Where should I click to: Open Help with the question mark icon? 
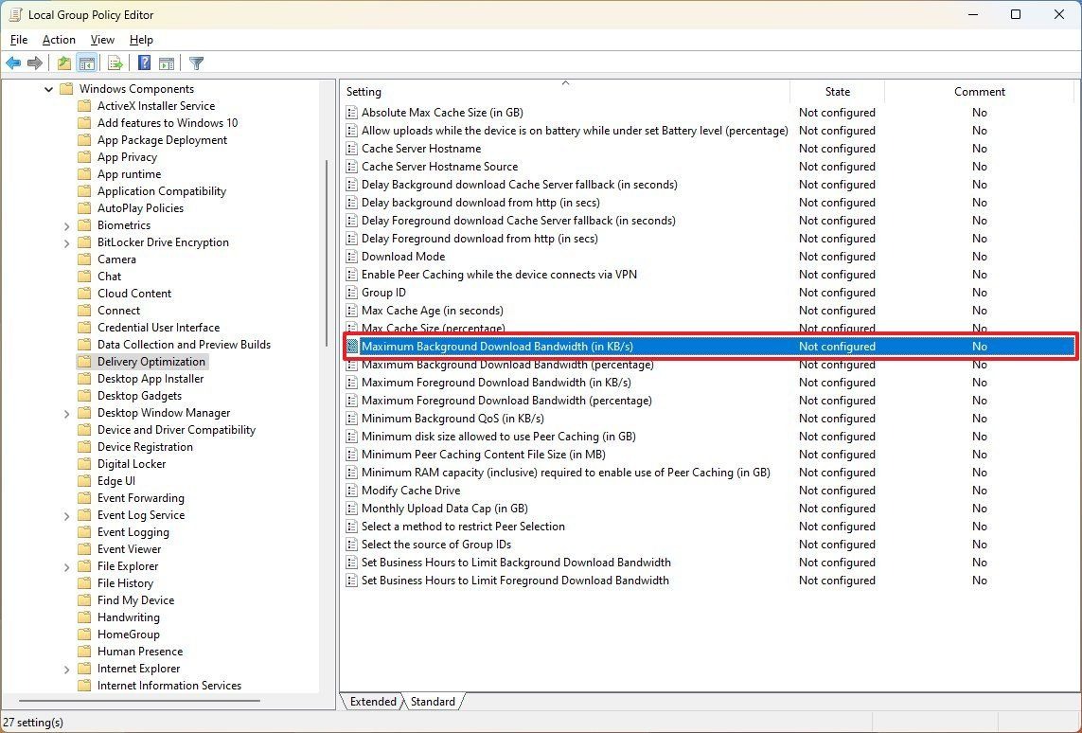point(144,63)
